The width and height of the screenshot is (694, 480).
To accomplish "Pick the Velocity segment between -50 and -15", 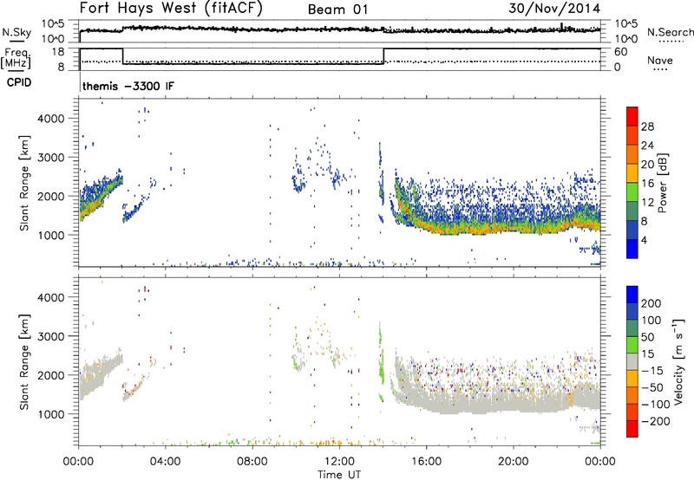I will click(x=632, y=379).
